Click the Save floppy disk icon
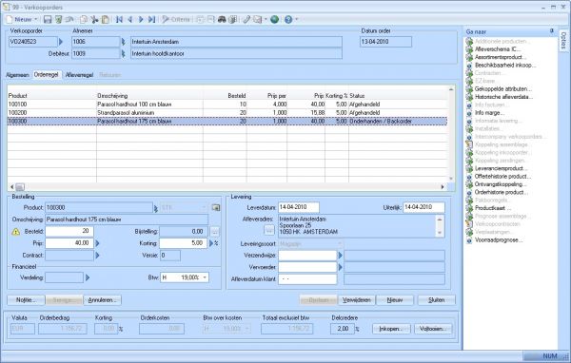This screenshot has height=363, width=571. pyautogui.click(x=48, y=19)
